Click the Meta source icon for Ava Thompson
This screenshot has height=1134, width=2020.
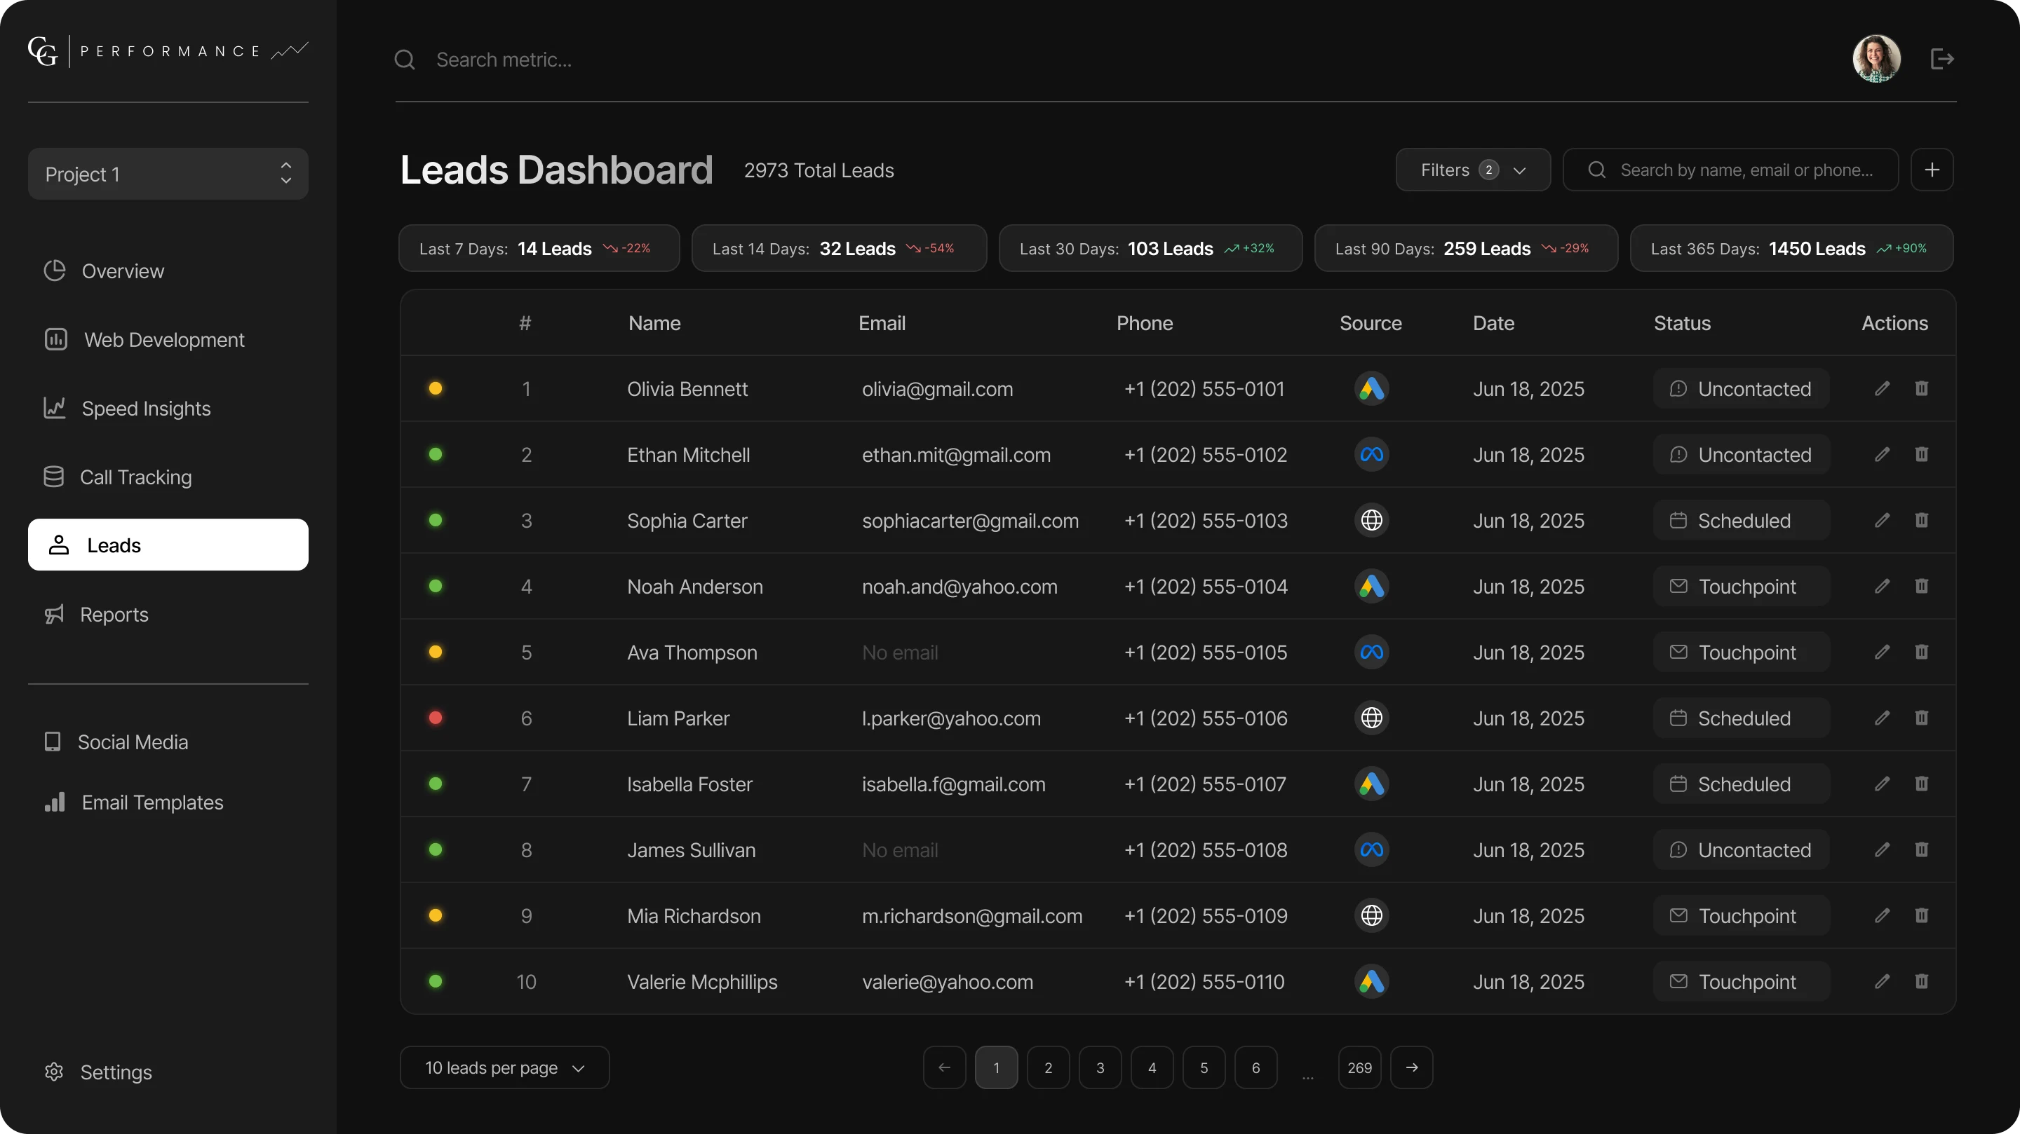pyautogui.click(x=1371, y=652)
